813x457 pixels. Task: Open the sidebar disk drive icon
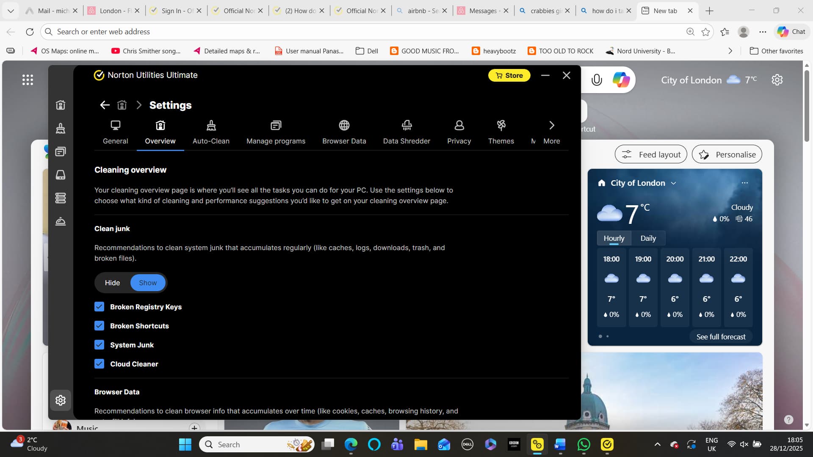coord(61,175)
